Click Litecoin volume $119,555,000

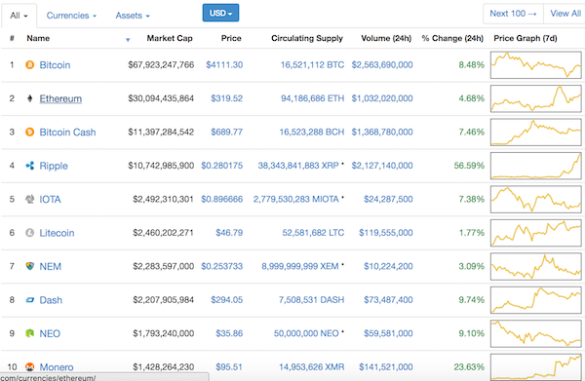(386, 233)
